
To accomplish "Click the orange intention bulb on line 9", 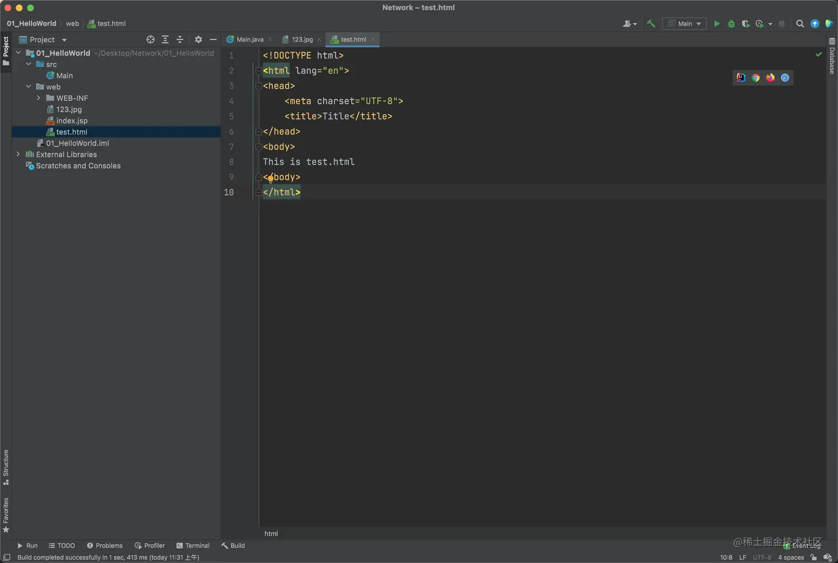I will point(270,179).
